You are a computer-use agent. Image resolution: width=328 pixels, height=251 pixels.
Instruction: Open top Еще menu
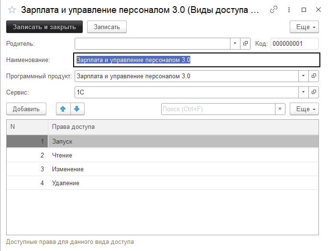coord(304,27)
